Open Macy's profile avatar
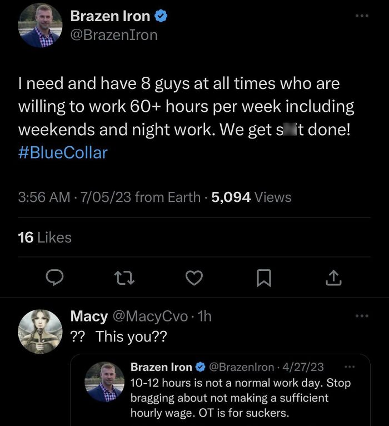The width and height of the screenshot is (389, 426). (x=40, y=332)
